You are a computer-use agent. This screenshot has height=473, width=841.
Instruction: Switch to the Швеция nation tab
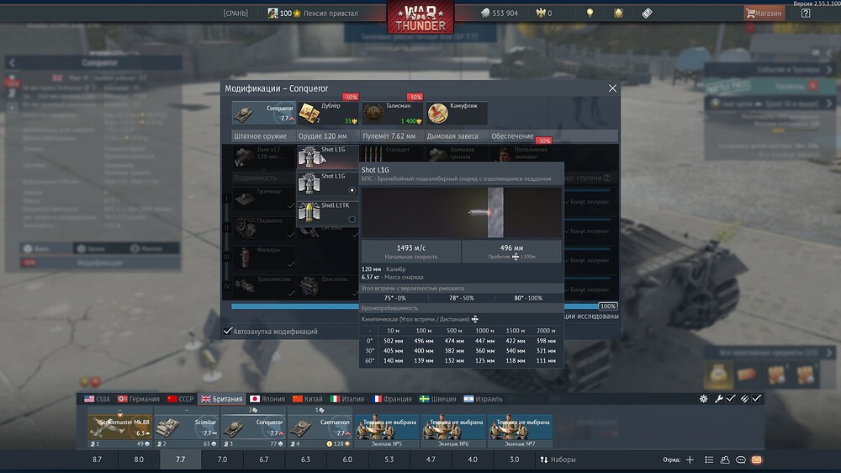(437, 399)
